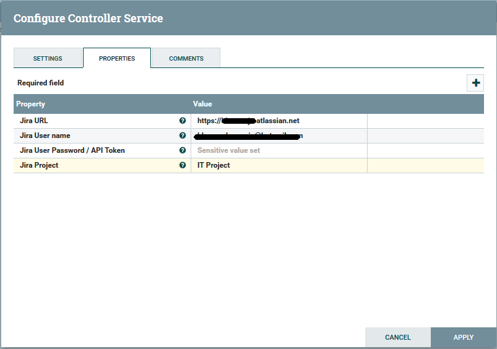This screenshot has height=349, width=497.
Task: Switch to the Settings tab
Action: click(x=48, y=58)
